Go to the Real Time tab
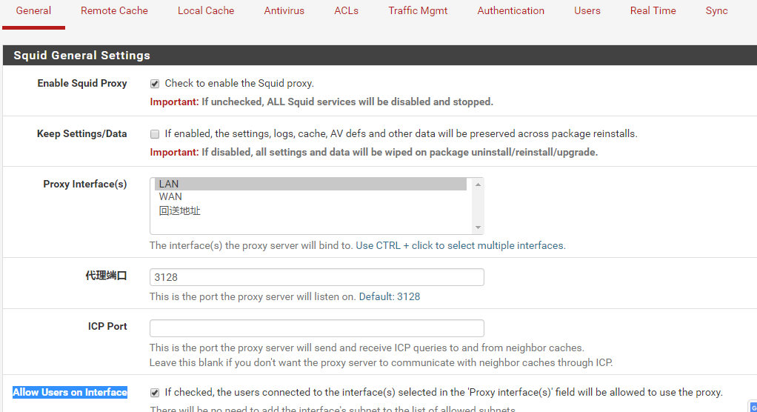The width and height of the screenshot is (757, 412). coord(653,10)
